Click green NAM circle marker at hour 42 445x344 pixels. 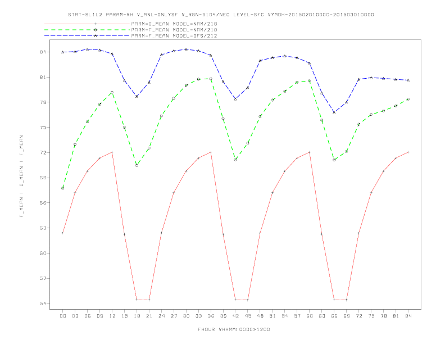(235, 160)
